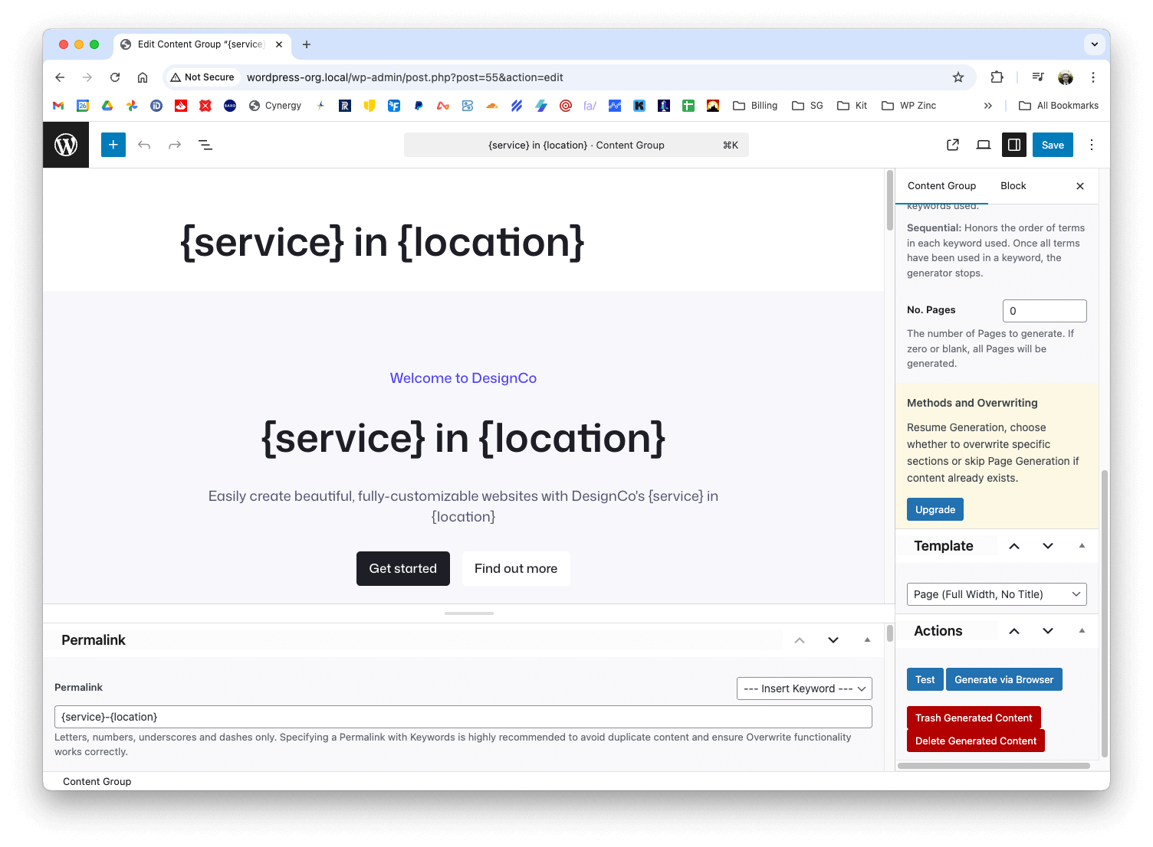
Task: Open the Cloudflare bookmark icon
Action: coord(492,106)
